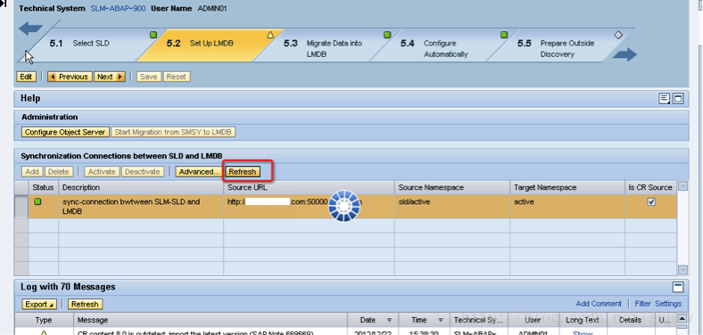Select Description column header
Viewport: 703px width, 335px height.
click(x=141, y=187)
